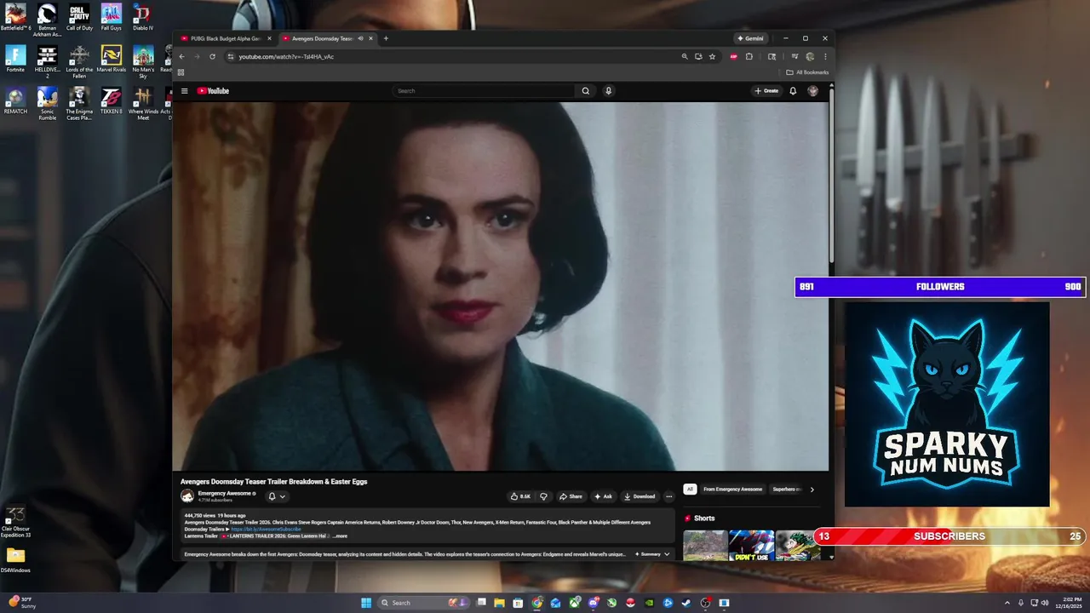Image resolution: width=1090 pixels, height=613 pixels.
Task: Launch TEKKEN 8 desktop icon
Action: tap(112, 100)
